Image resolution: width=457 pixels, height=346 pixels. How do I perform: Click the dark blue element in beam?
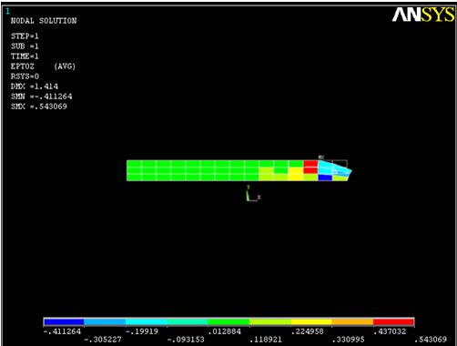(x=325, y=178)
